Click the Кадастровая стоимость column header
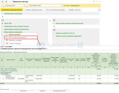 click(x=38, y=60)
